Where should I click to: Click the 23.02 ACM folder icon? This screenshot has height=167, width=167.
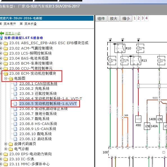pos(6,48)
